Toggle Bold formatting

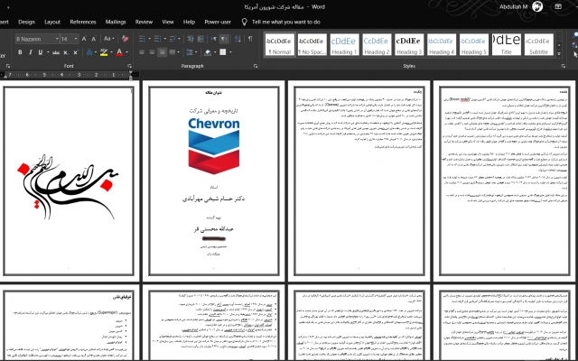coord(20,52)
